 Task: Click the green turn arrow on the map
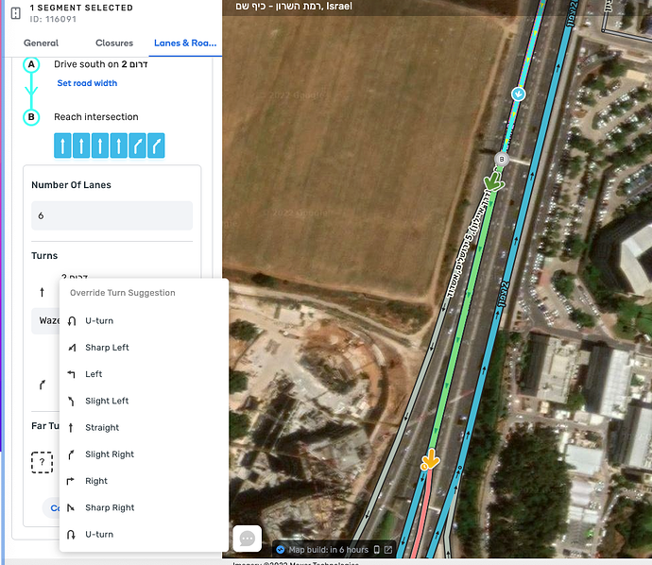point(492,181)
